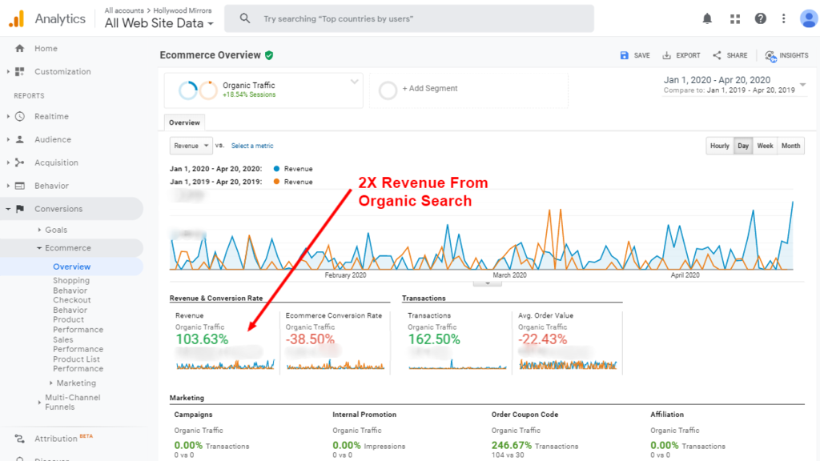The image size is (820, 461).
Task: Expand the Organic Traffic segment dropdown
Action: point(353,82)
